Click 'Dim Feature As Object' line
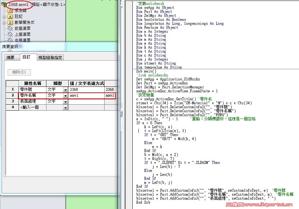The height and width of the screenshot is (209, 299). pos(157,27)
